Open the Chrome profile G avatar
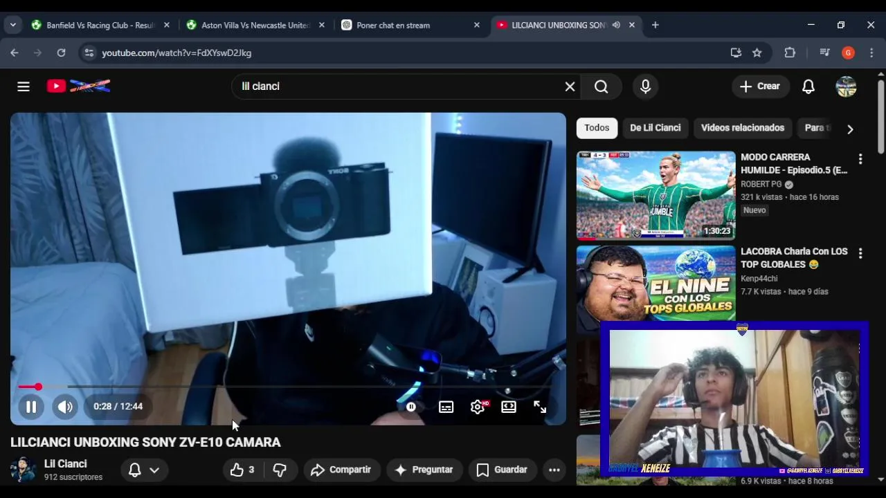The image size is (886, 498). 848,53
